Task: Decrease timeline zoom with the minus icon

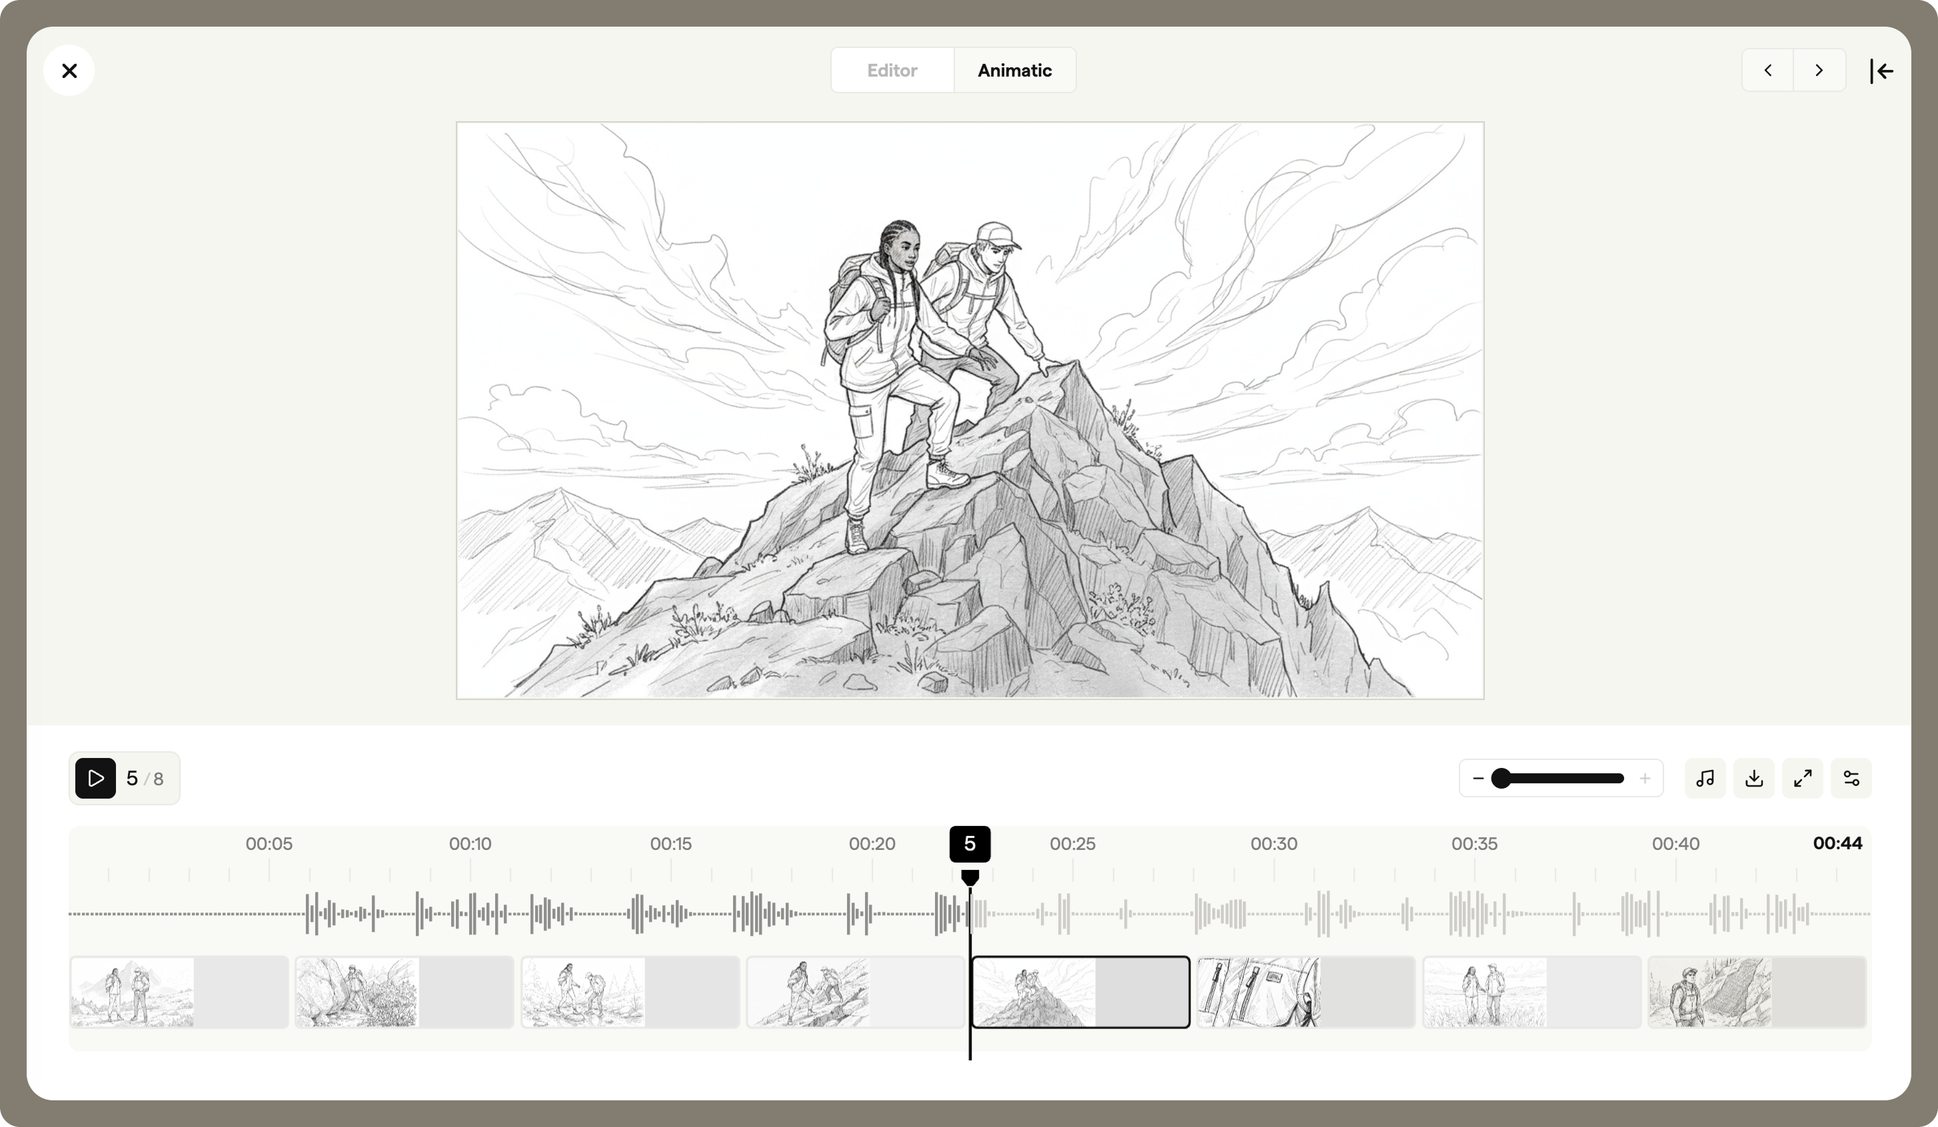Action: (x=1477, y=778)
